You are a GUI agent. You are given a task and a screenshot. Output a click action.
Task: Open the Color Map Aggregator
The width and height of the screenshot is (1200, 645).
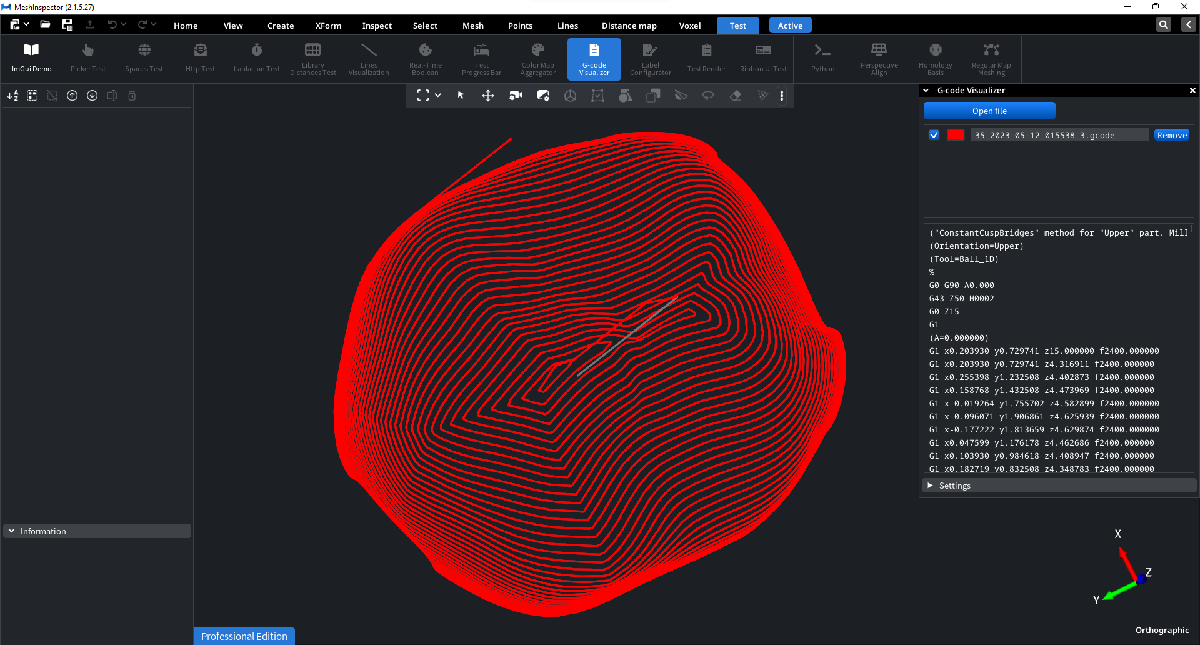click(537, 59)
